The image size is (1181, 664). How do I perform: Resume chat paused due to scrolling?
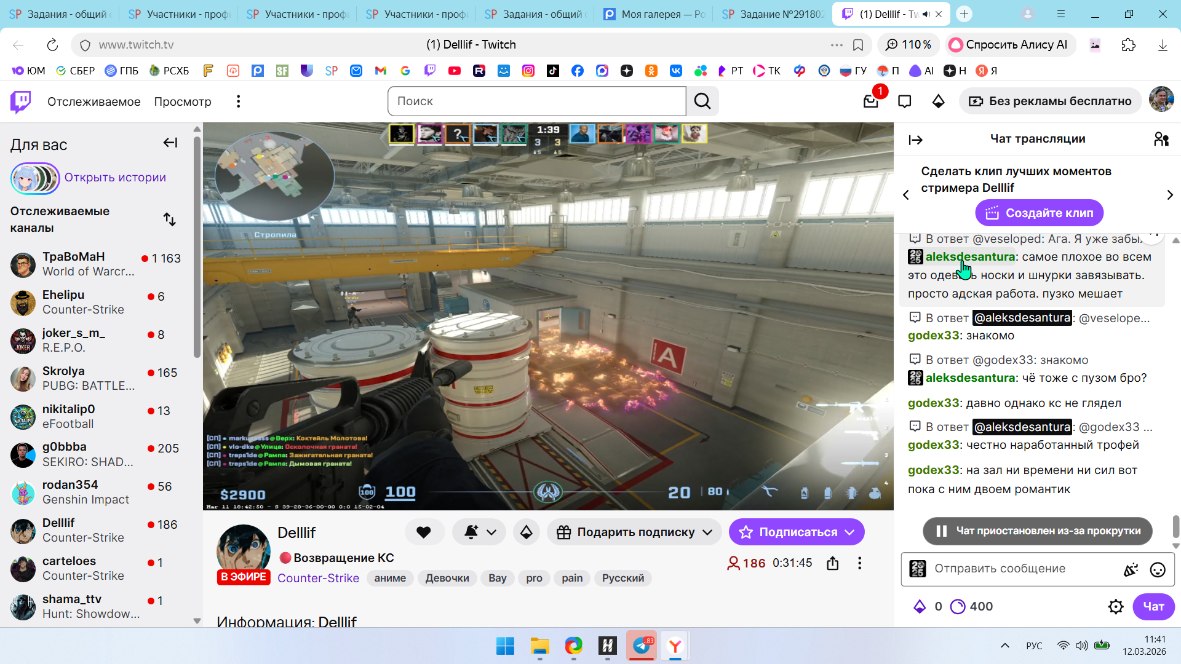pyautogui.click(x=1037, y=531)
